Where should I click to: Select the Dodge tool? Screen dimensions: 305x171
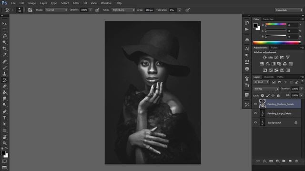(4, 105)
